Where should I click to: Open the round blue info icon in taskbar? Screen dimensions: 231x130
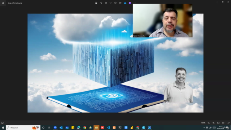click(x=144, y=127)
